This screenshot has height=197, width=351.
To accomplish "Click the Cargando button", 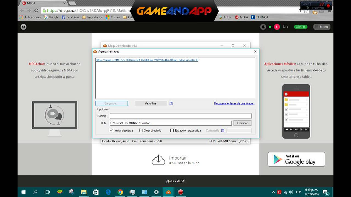I will (112, 103).
